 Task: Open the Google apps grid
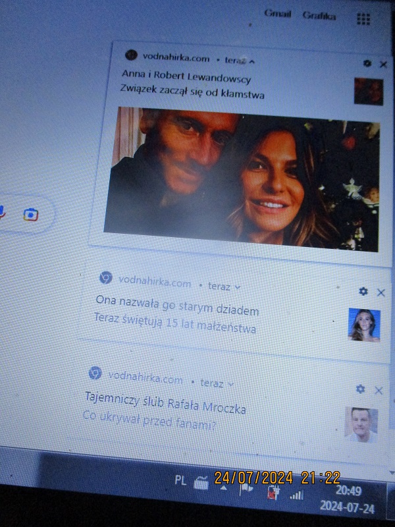click(363, 19)
